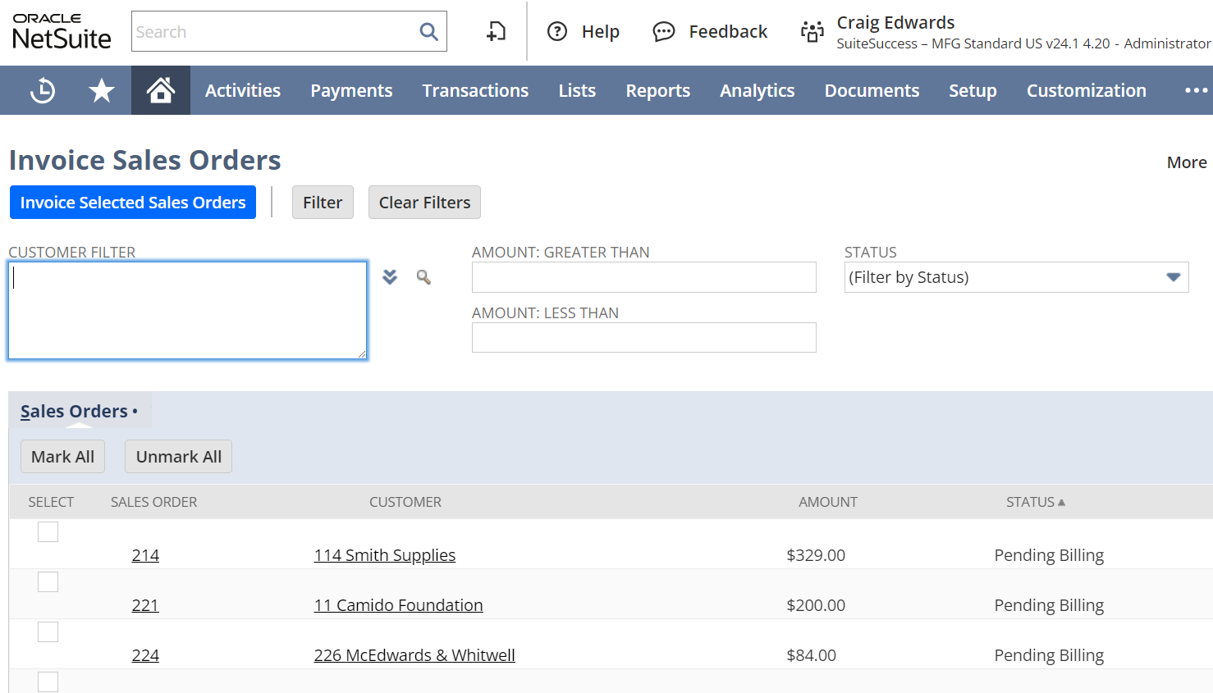Open the Shortcuts star icon

(102, 90)
